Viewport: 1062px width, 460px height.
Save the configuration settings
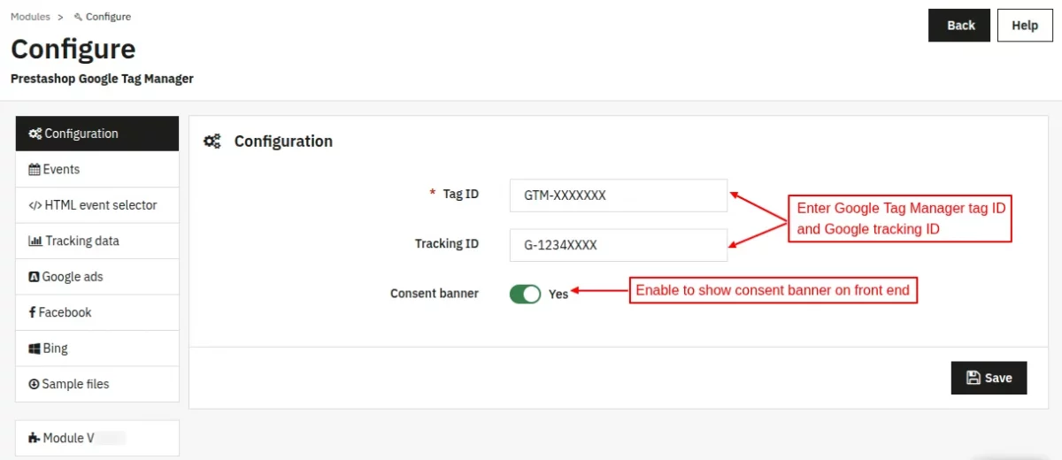989,378
